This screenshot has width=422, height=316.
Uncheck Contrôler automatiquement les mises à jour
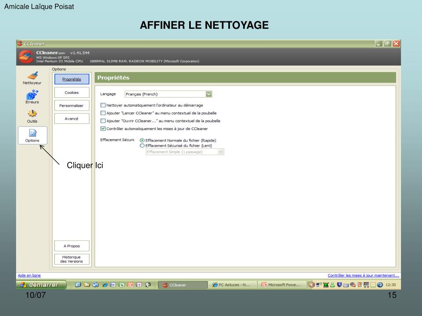tap(103, 128)
